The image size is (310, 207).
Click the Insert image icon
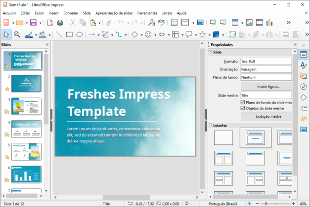(x=249, y=23)
